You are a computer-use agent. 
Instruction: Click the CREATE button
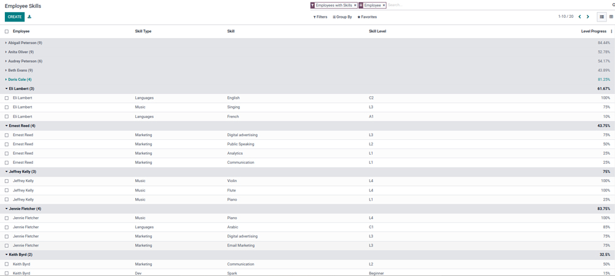[15, 17]
